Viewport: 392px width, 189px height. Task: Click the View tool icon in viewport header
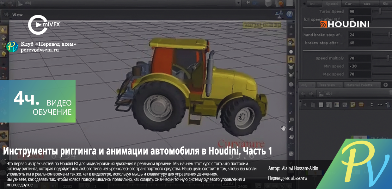click(6, 15)
